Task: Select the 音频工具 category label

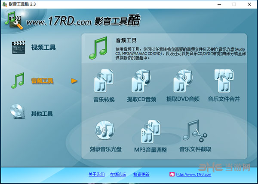Action: coord(42,81)
